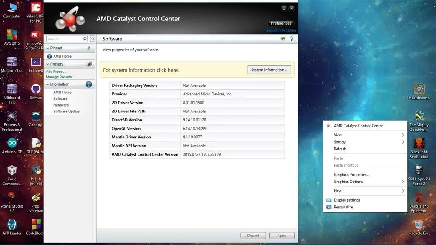
Task: Select Refresh in context menu
Action: 365,149
